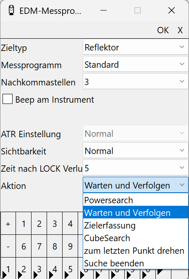The width and height of the screenshot is (189, 279).
Task: Expand the Zeit nach LOCK Verlust dropdown
Action: (x=136, y=168)
